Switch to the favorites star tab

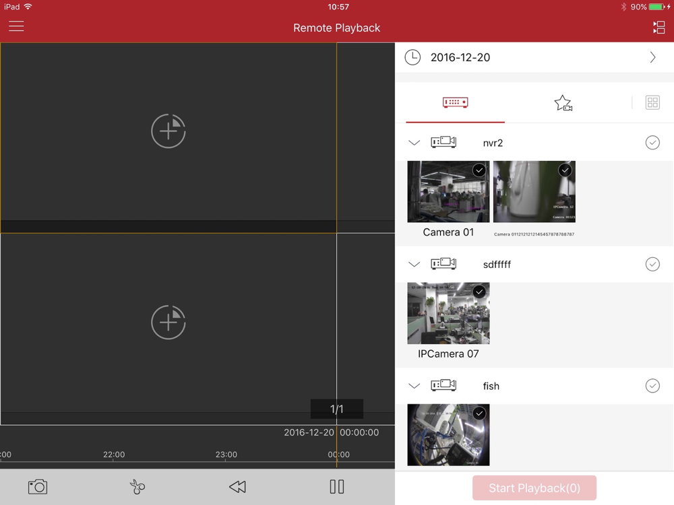click(x=563, y=103)
